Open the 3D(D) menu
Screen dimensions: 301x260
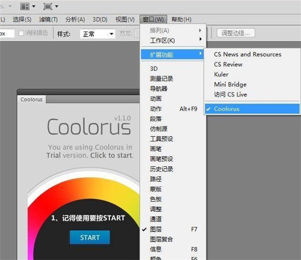coord(100,20)
